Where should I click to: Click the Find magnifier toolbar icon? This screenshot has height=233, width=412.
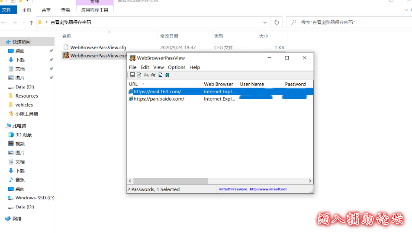[160, 75]
